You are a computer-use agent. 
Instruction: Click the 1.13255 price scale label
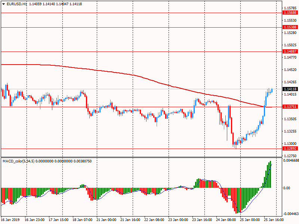click(x=290, y=131)
